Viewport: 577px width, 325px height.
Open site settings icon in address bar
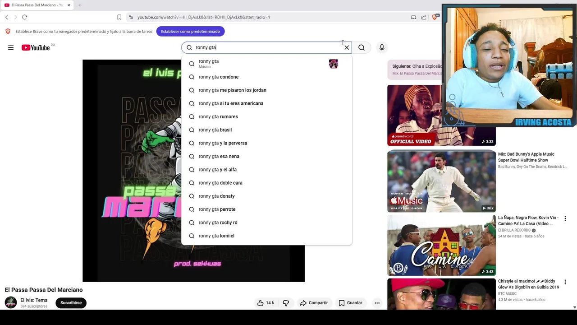pyautogui.click(x=131, y=17)
